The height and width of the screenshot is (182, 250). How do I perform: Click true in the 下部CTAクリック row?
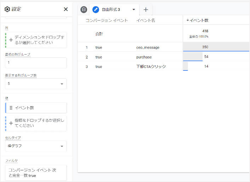click(99, 67)
